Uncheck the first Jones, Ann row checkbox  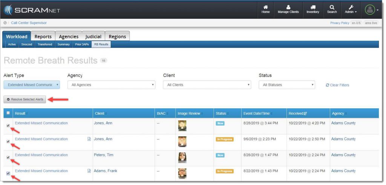[8, 126]
